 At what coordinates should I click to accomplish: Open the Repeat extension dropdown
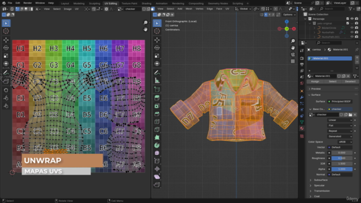pos(340,131)
